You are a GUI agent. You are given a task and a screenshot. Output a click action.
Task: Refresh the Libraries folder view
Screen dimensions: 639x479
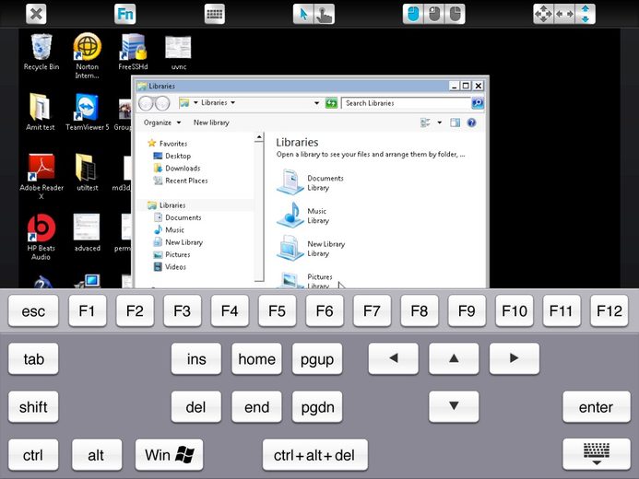click(331, 103)
